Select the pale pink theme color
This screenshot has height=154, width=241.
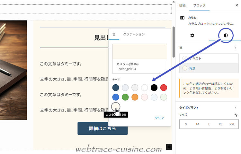tap(145, 97)
